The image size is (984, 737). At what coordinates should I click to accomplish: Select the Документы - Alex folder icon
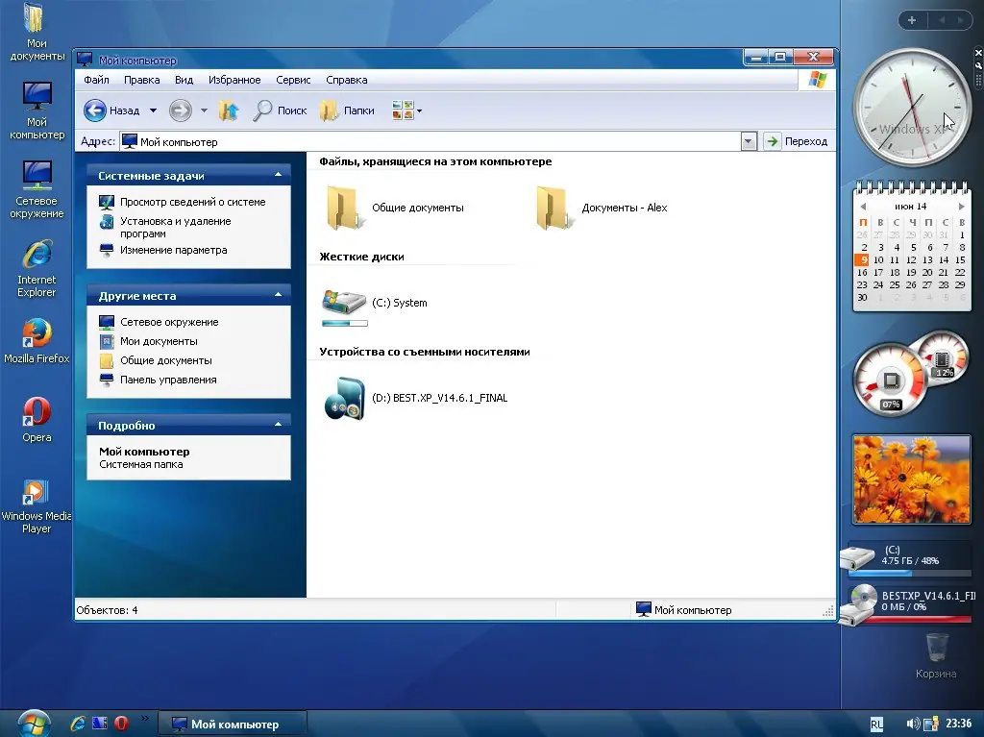coord(554,208)
